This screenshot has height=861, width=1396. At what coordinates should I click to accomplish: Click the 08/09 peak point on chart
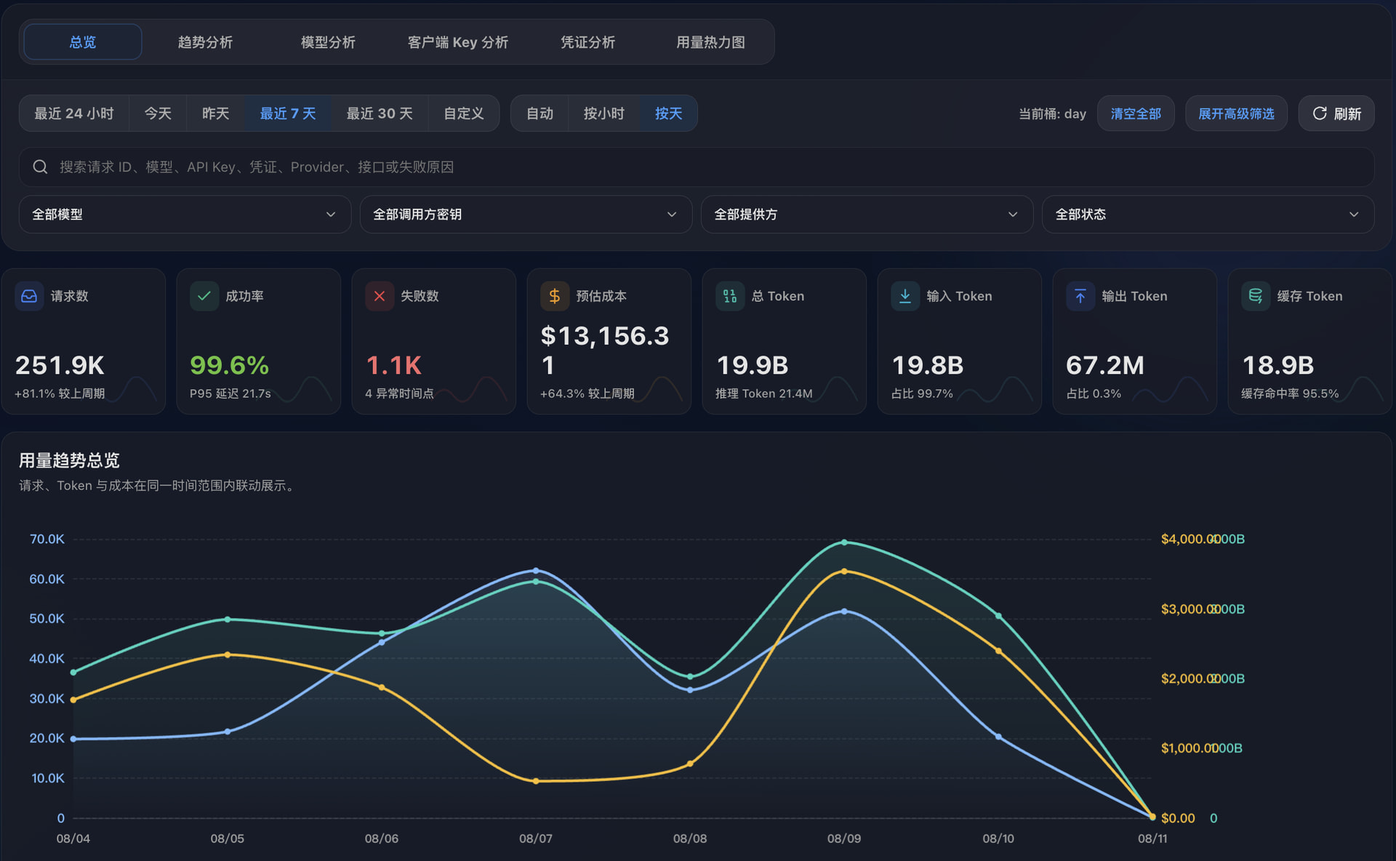844,542
